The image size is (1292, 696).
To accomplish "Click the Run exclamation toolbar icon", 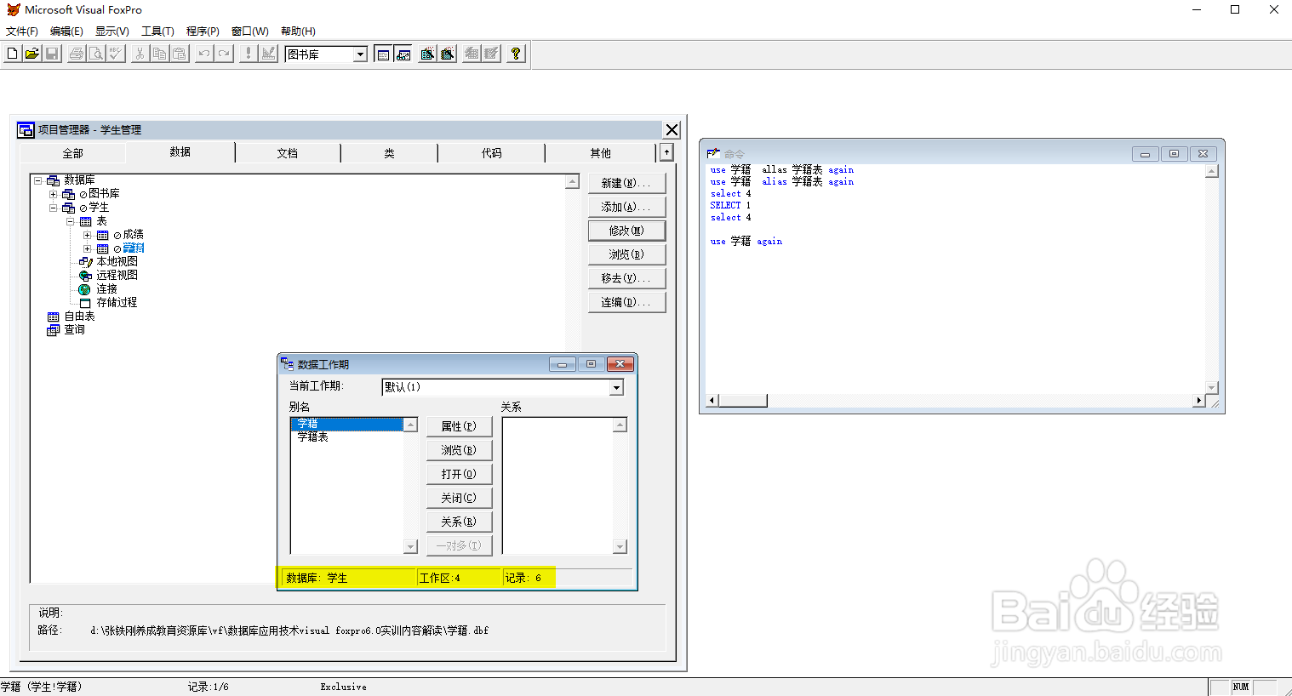I will pos(249,54).
